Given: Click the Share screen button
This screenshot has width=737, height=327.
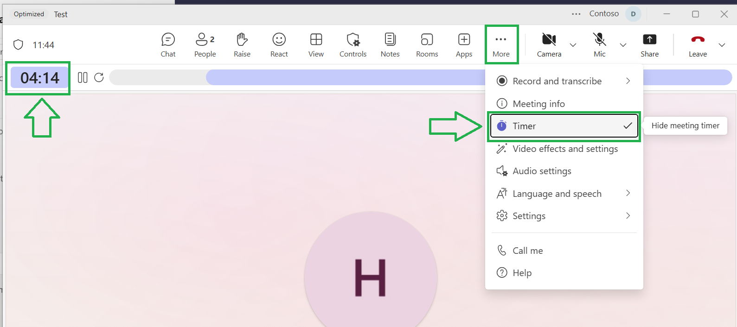Looking at the screenshot, I should 650,45.
